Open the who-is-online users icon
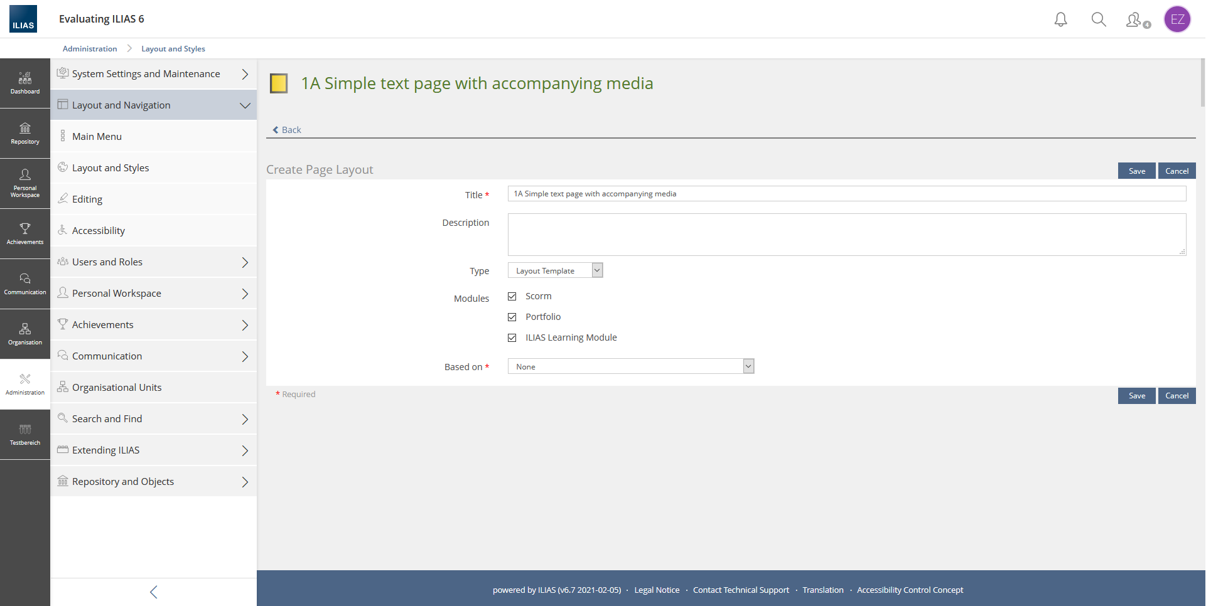The image size is (1228, 606). (x=1136, y=20)
